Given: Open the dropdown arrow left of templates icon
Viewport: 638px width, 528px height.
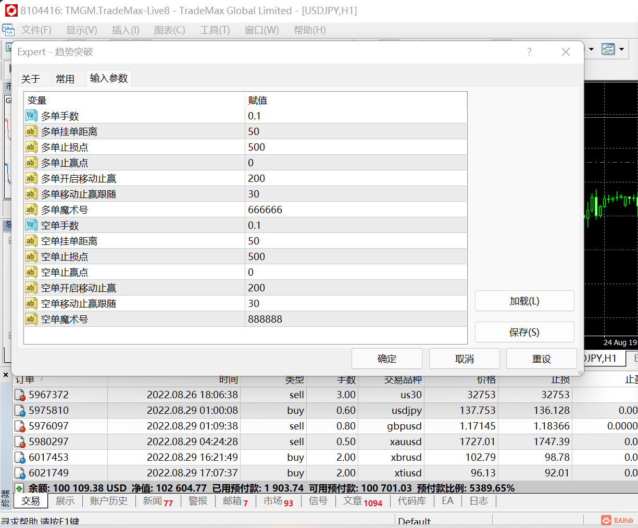Looking at the screenshot, I should (591, 50).
